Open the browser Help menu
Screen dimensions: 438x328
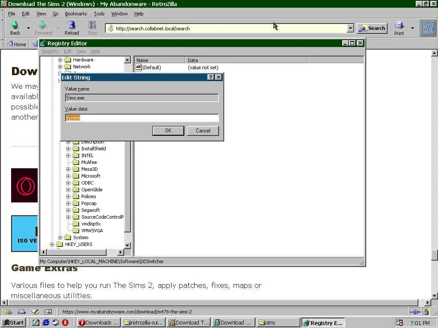(139, 14)
